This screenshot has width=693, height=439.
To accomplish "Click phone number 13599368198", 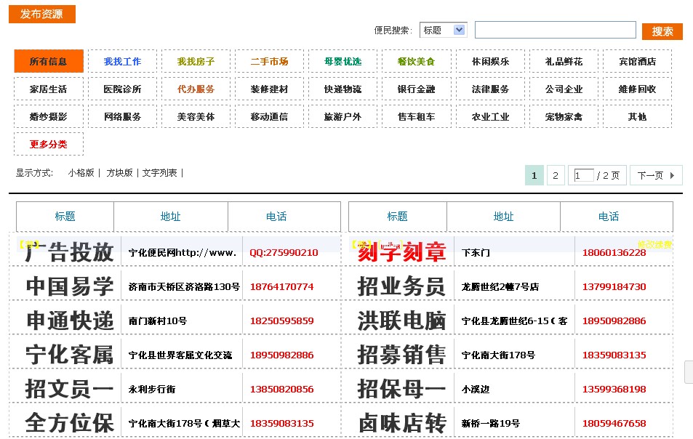I will click(614, 389).
